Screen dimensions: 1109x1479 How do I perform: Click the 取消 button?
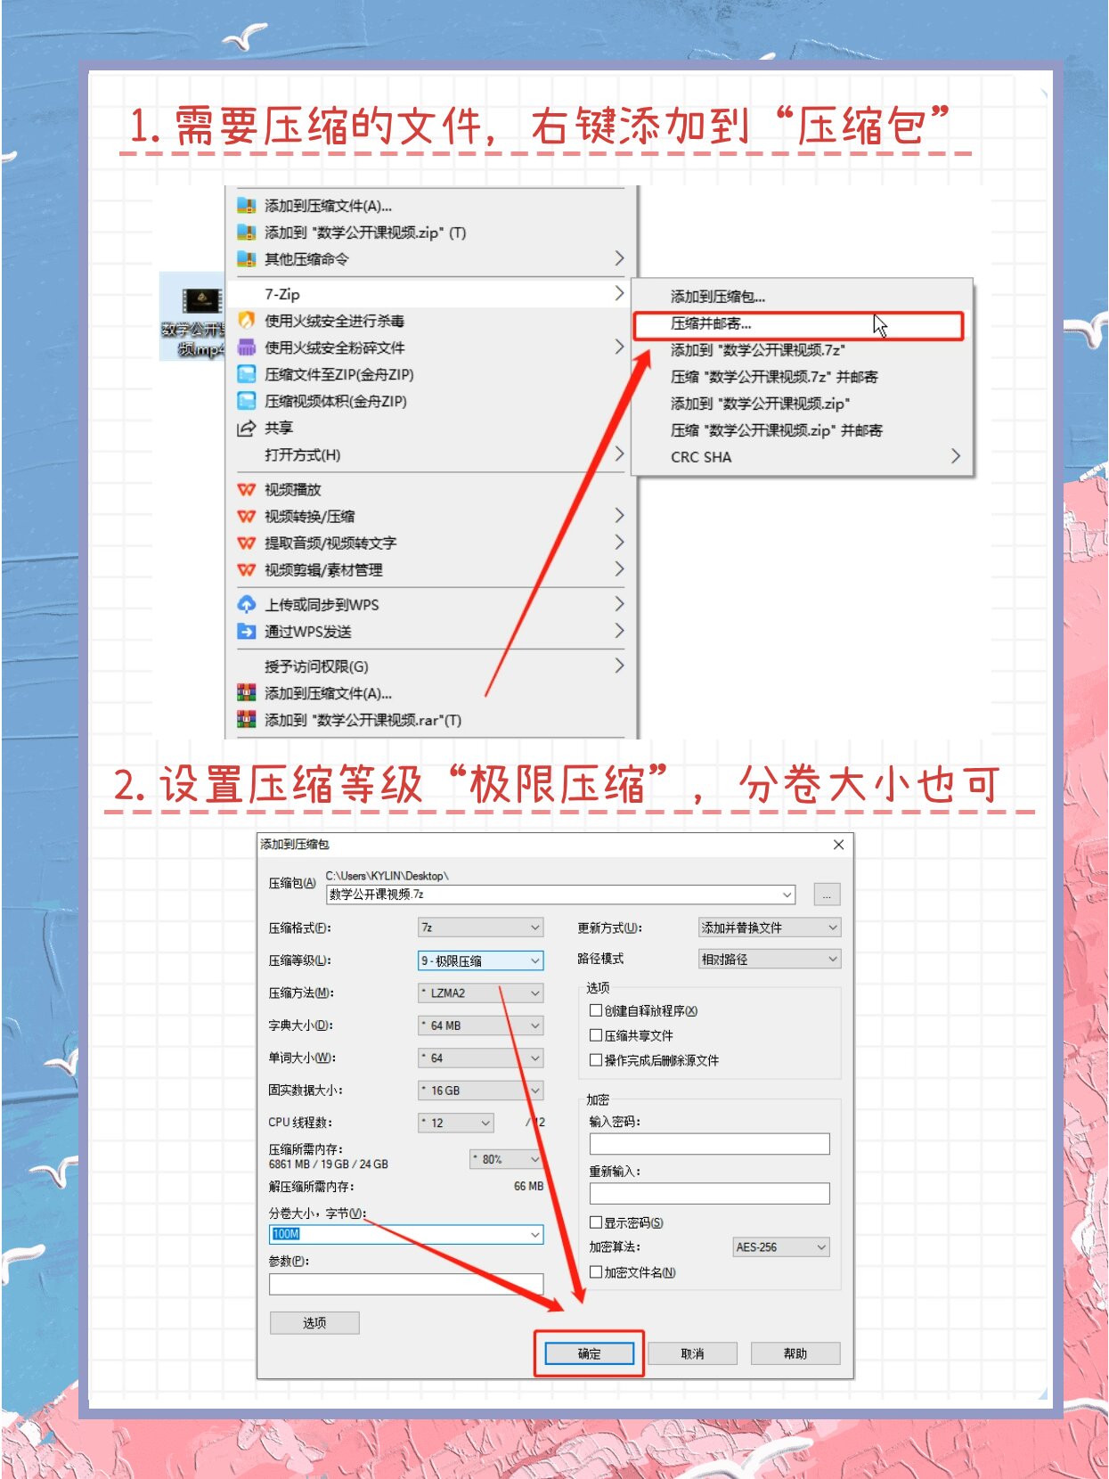pyautogui.click(x=692, y=1353)
